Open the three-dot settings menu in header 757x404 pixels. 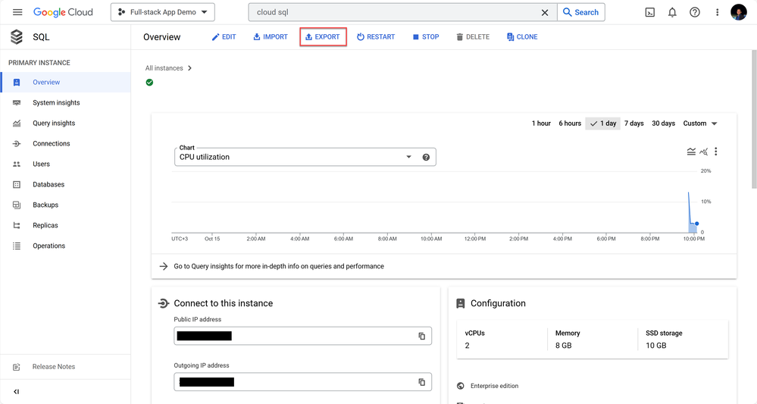point(718,13)
